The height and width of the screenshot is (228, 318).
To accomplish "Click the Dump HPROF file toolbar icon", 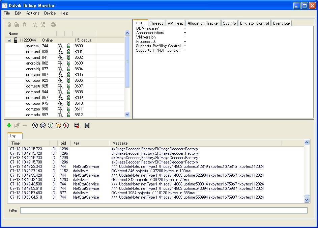I will click(x=17, y=25).
